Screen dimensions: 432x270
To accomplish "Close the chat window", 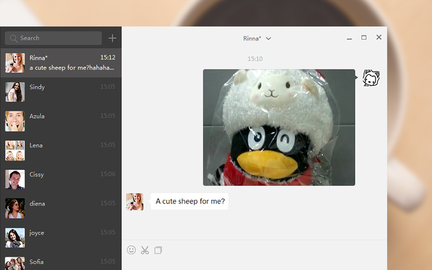I will [x=379, y=37].
